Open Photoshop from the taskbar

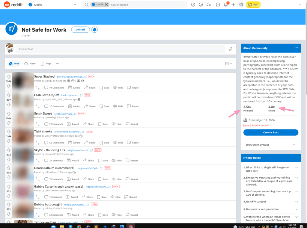(105, 227)
